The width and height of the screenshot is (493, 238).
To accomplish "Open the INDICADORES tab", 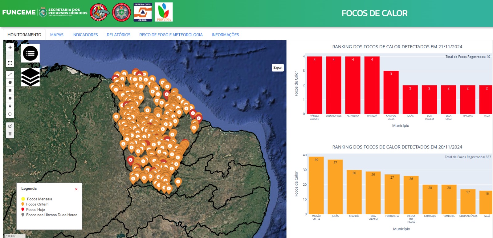I will point(85,35).
